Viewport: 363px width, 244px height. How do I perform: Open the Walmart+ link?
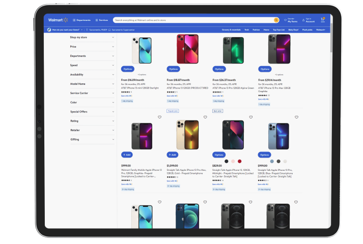pos(321,30)
